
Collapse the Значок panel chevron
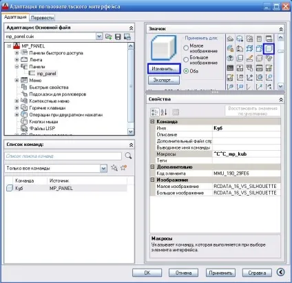tap(281, 29)
